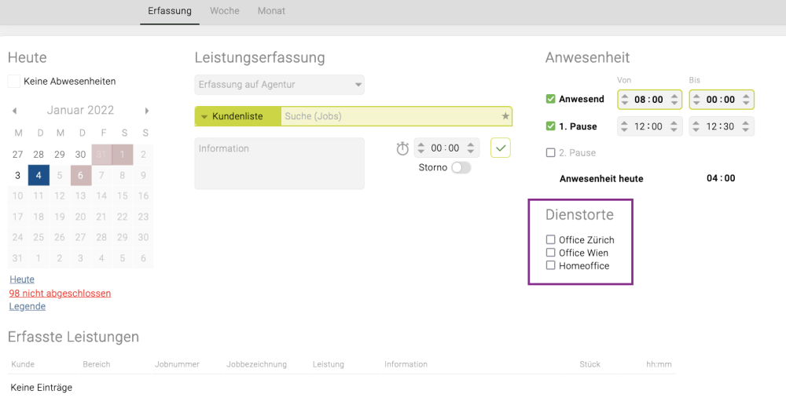Toggle the Storno switch
Screen dimensions: 786x409
[461, 167]
